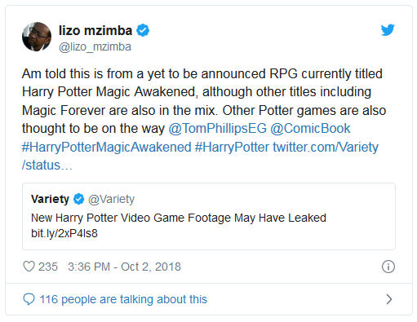Click Variety's verified checkmark badge
The image size is (417, 322).
click(x=79, y=199)
